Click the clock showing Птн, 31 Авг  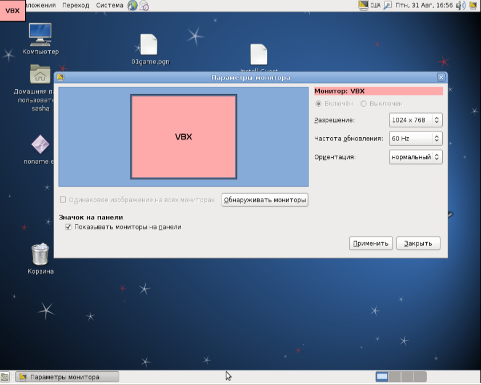click(424, 5)
